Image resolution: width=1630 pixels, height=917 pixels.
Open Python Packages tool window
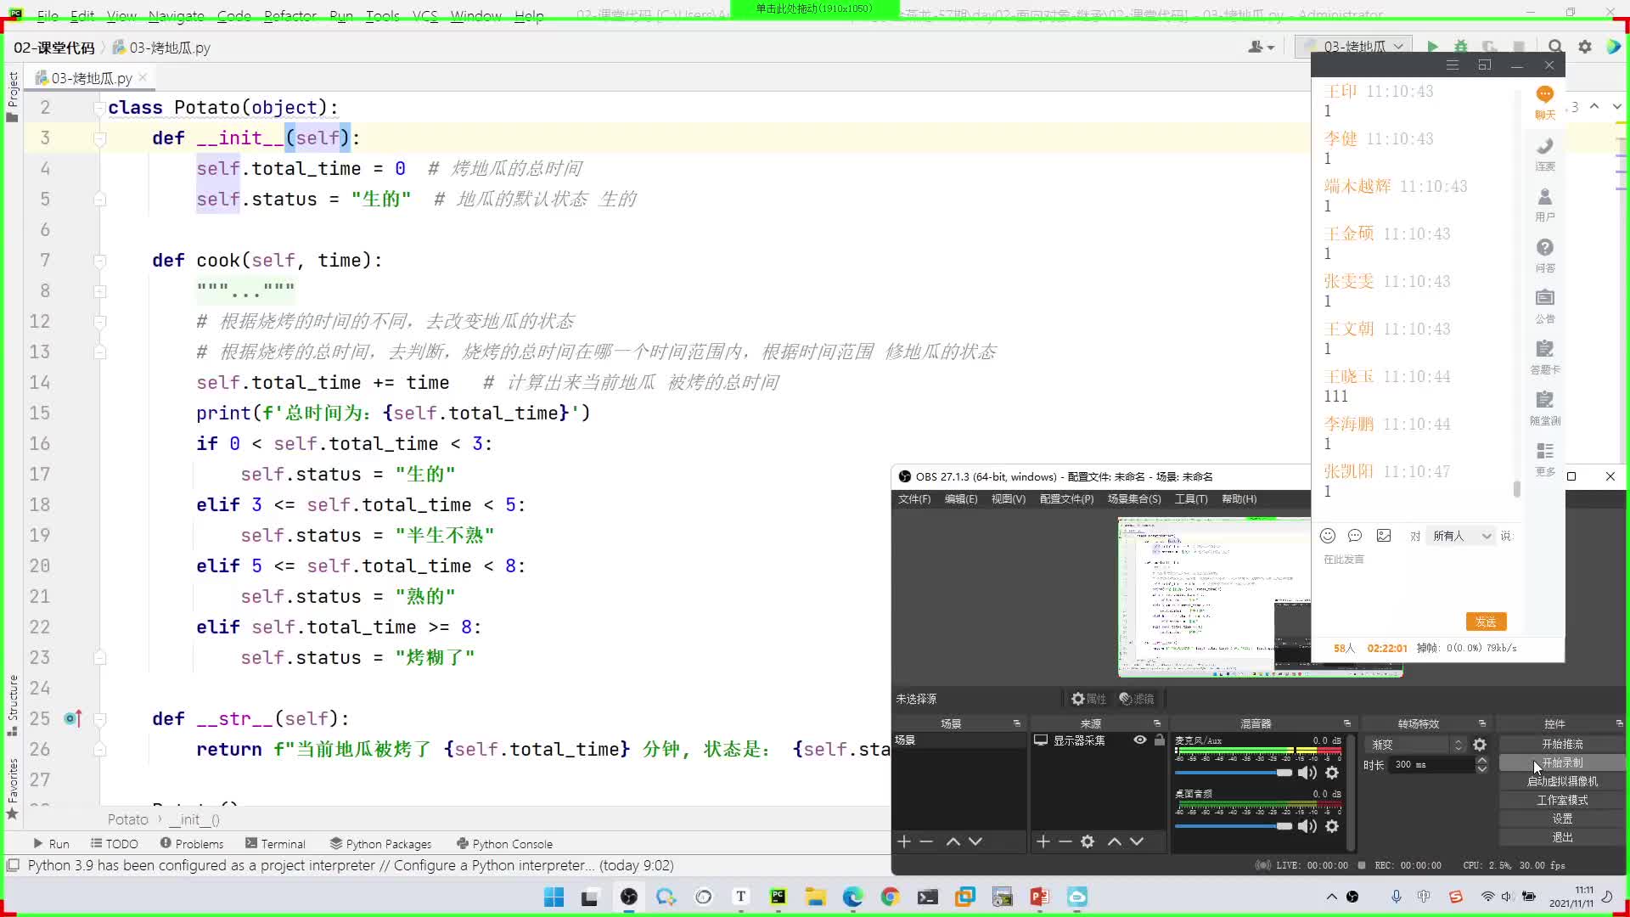click(380, 844)
